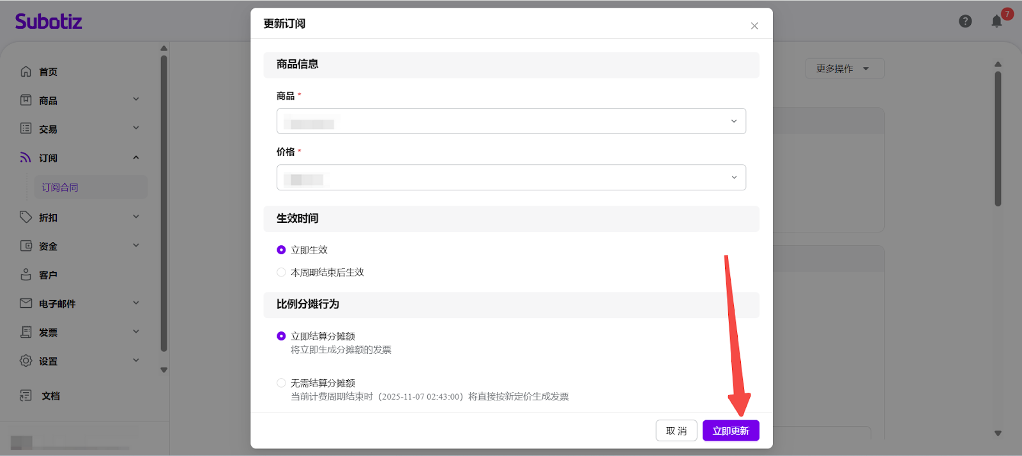Open 订阅合同 submenu item
Screen dimensions: 1022x456
(60, 187)
